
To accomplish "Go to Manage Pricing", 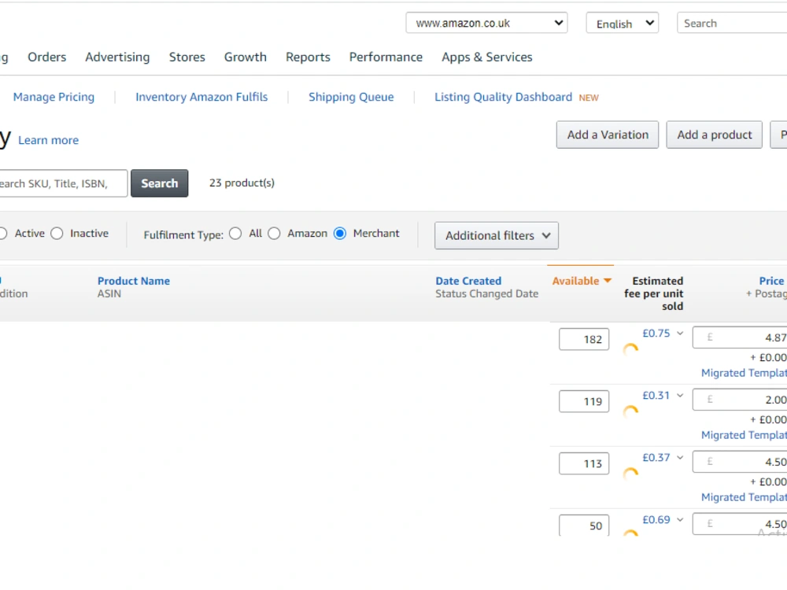I will click(54, 97).
